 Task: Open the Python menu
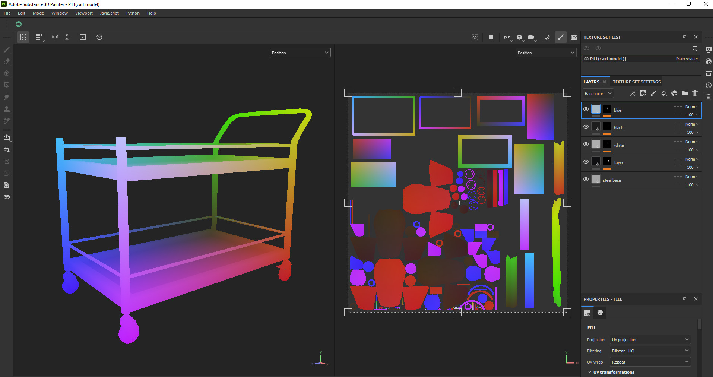133,13
